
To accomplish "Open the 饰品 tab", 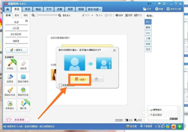I will (38, 9).
